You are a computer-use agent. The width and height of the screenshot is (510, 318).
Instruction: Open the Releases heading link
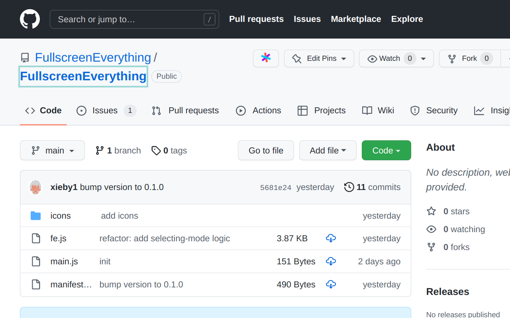coord(447,292)
